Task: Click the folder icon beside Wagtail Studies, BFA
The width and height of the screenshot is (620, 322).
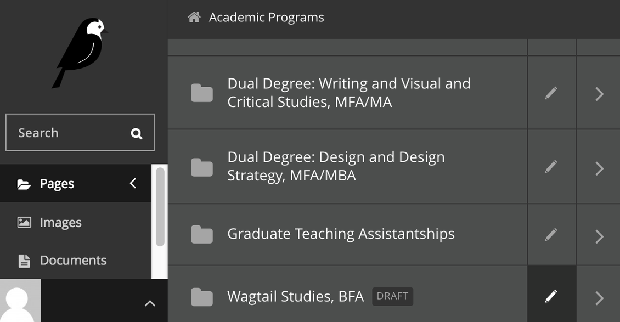Action: click(202, 296)
